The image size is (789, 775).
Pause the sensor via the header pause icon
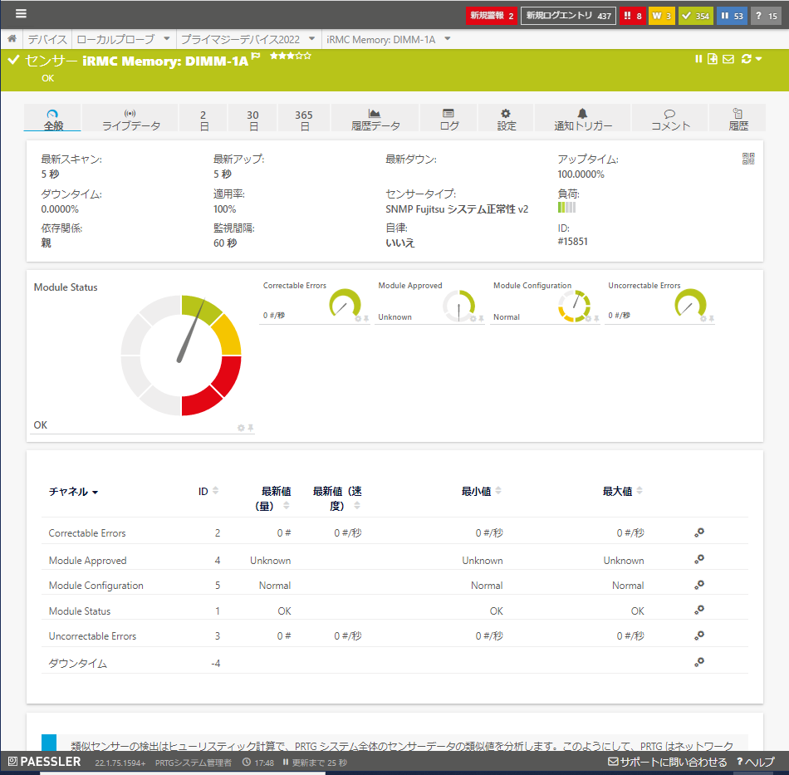point(698,59)
